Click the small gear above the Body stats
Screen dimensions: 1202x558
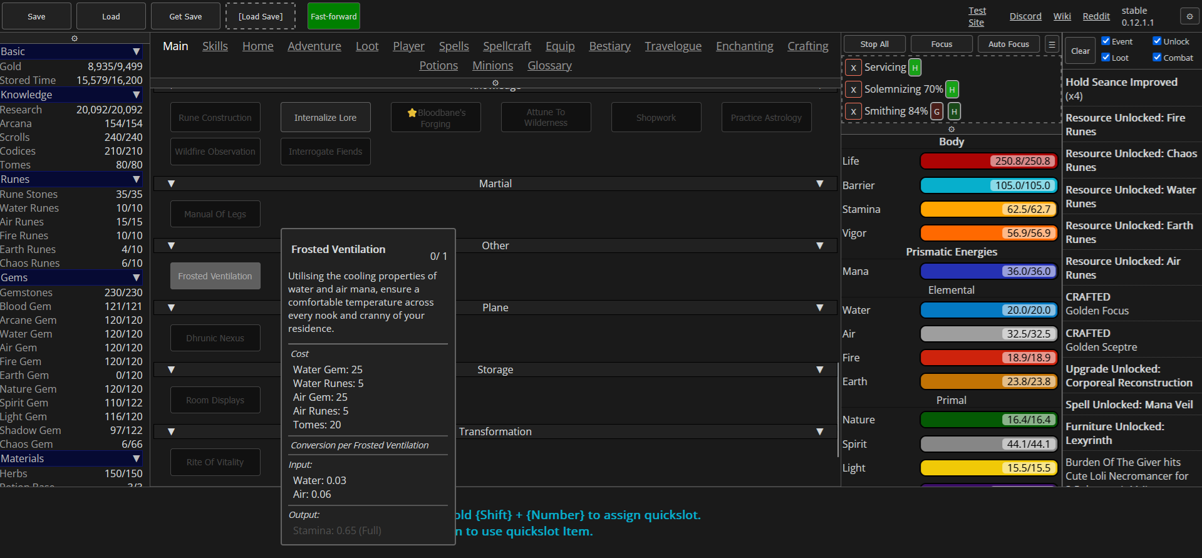click(951, 129)
